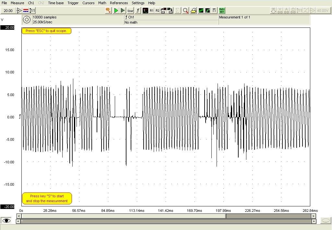Start measurement with green play button
The height and width of the screenshot is (230, 332).
[x=116, y=11]
